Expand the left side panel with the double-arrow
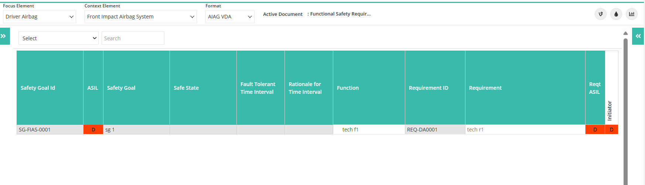This screenshot has height=185, width=645. tap(4, 36)
